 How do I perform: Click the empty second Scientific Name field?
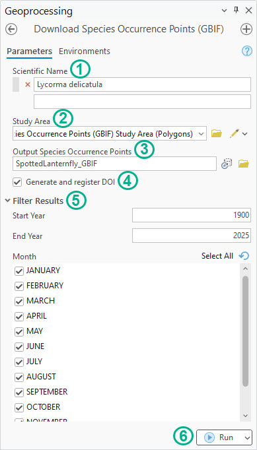142,102
